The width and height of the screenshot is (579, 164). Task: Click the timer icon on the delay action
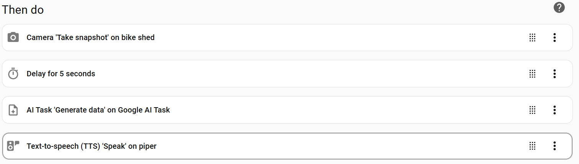13,74
